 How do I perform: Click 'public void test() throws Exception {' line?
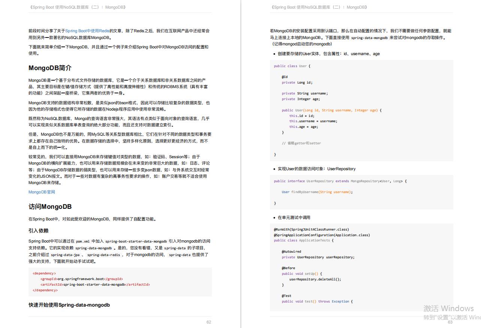317,301
